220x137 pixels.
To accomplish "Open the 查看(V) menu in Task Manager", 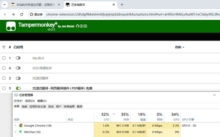I will pyautogui.click(x=42, y=101).
